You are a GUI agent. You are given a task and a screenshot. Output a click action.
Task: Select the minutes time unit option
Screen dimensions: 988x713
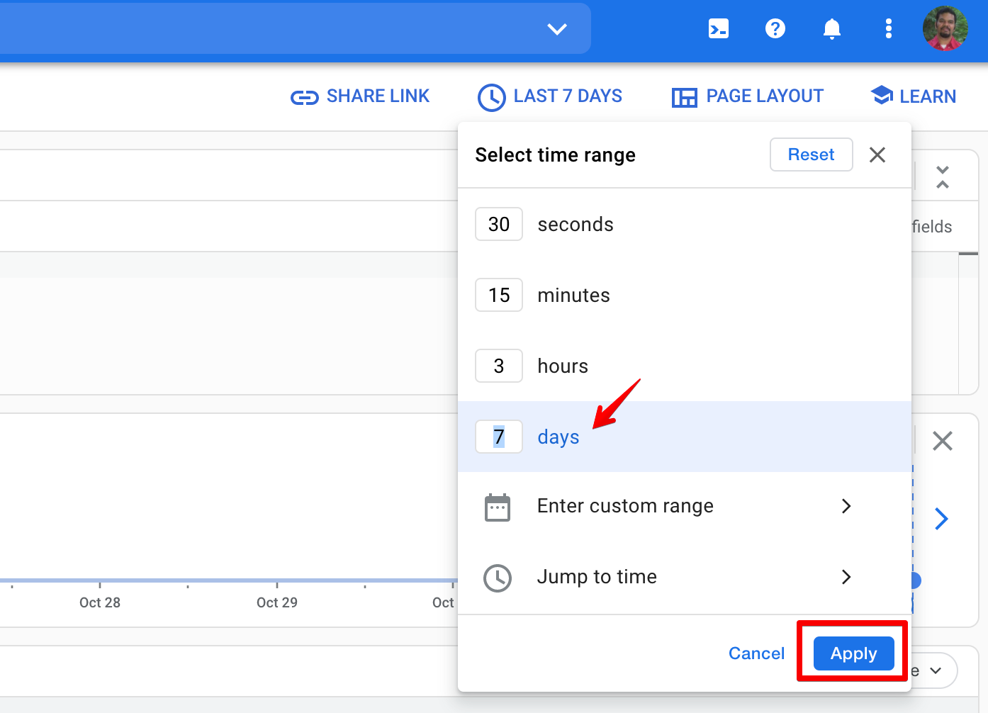pyautogui.click(x=573, y=295)
